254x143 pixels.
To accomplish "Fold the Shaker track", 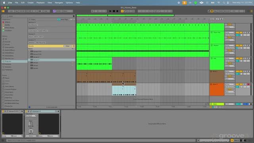I will [x=212, y=46].
